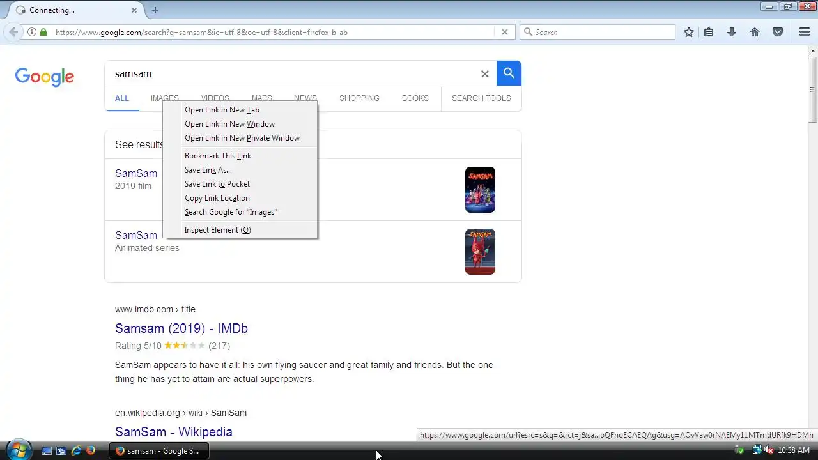Click the www.imdb.com › title breadcrumb

[155, 309]
